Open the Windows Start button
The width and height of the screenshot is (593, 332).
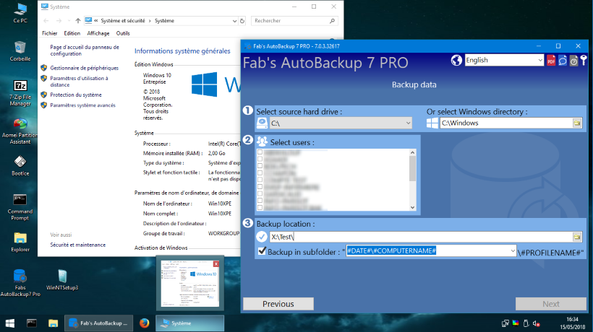click(x=10, y=323)
